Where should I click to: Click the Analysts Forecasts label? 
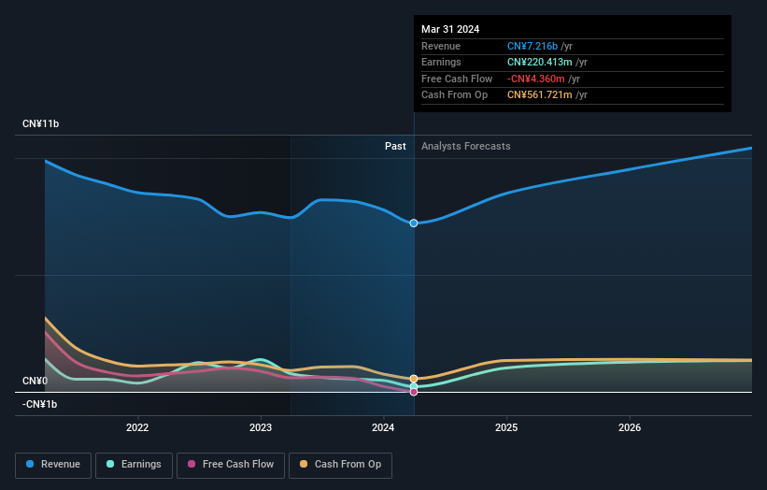point(465,146)
